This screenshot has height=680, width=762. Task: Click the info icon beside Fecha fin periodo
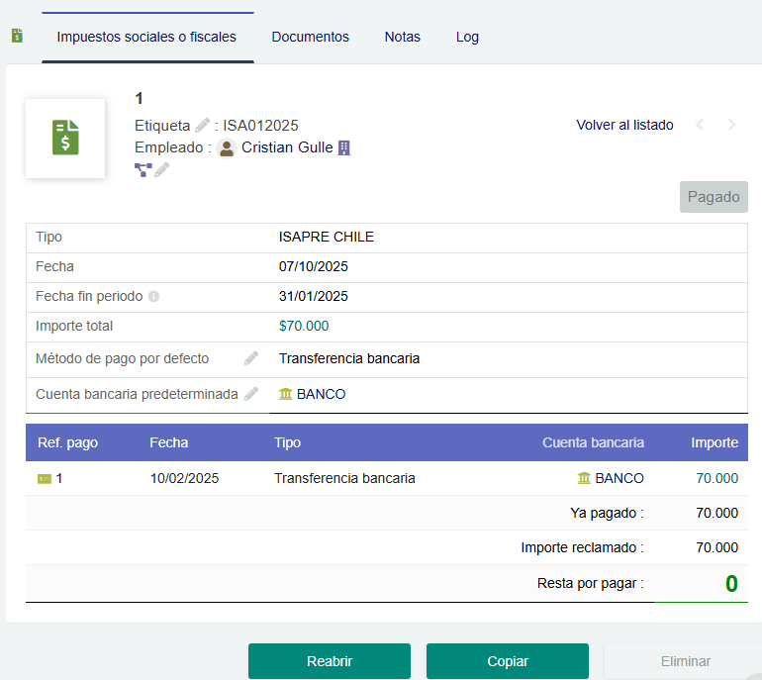[153, 296]
